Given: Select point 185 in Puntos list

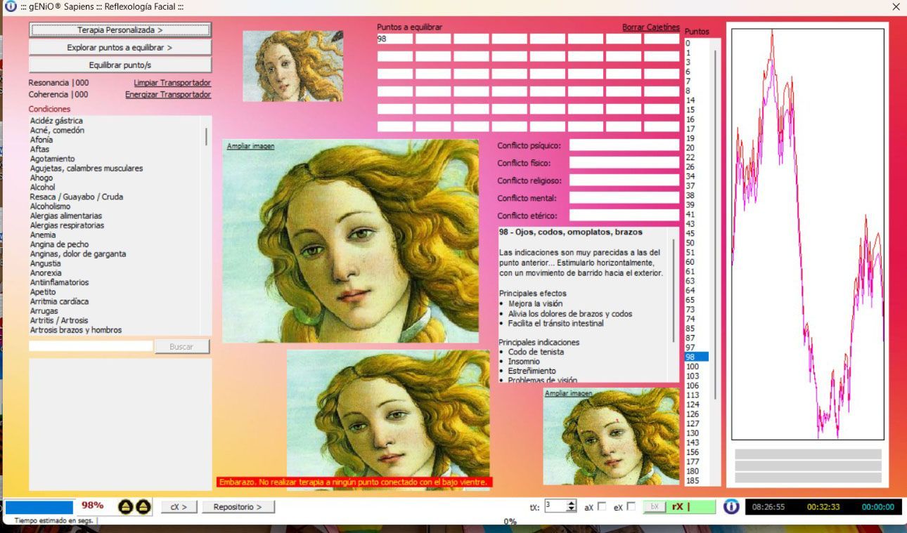Looking at the screenshot, I should point(693,480).
